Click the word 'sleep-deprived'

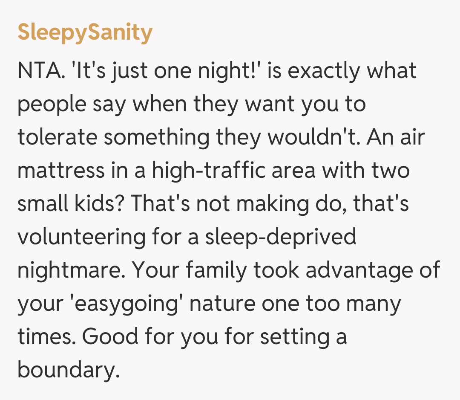280,237
